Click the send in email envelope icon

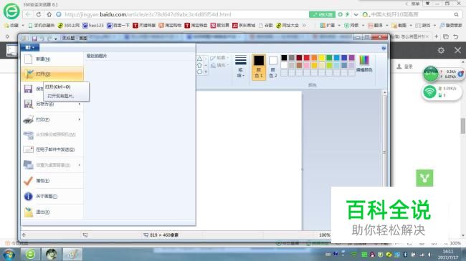(x=28, y=149)
